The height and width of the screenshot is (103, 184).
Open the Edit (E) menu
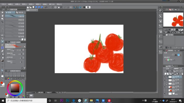pyautogui.click(x=11, y=4)
